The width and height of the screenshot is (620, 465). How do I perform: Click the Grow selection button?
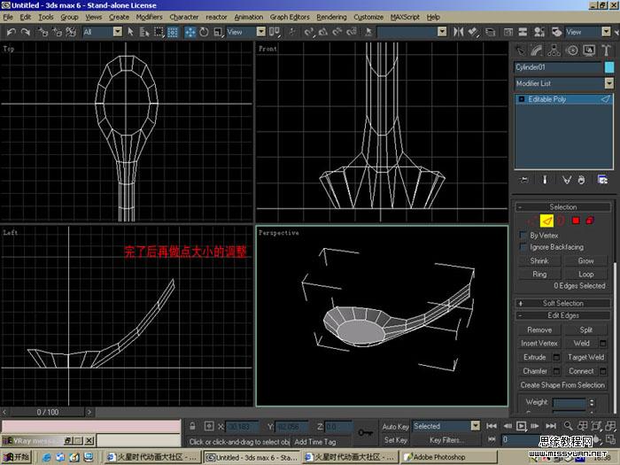tap(585, 261)
